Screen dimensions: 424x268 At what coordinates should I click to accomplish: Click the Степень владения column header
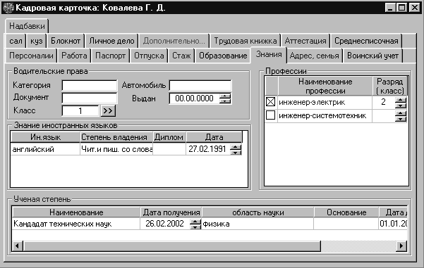click(116, 137)
